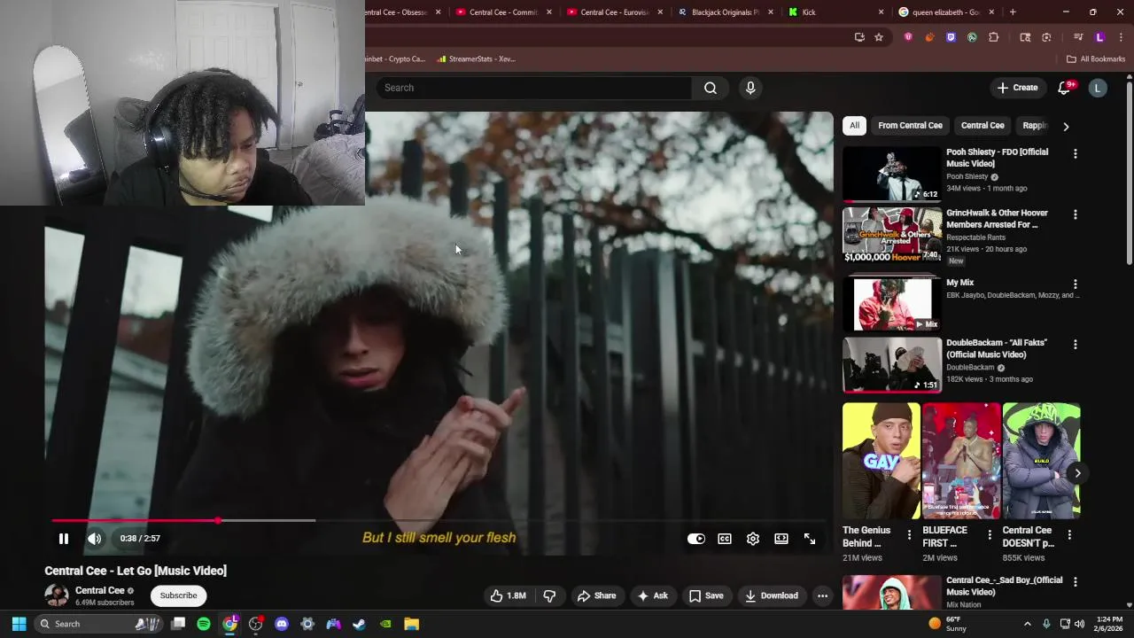The width and height of the screenshot is (1134, 638).
Task: Toggle the autoplay switch in the player
Action: tap(696, 539)
